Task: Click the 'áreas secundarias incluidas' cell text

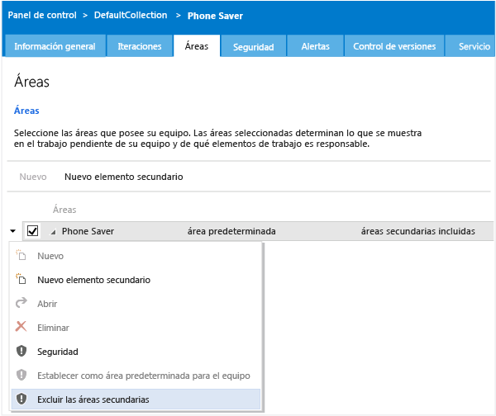Action: tap(417, 231)
